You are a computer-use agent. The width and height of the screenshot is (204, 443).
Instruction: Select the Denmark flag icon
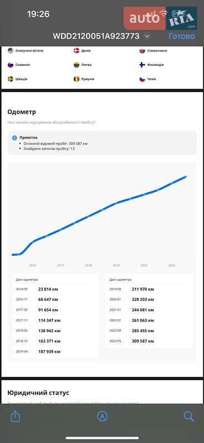[76, 51]
